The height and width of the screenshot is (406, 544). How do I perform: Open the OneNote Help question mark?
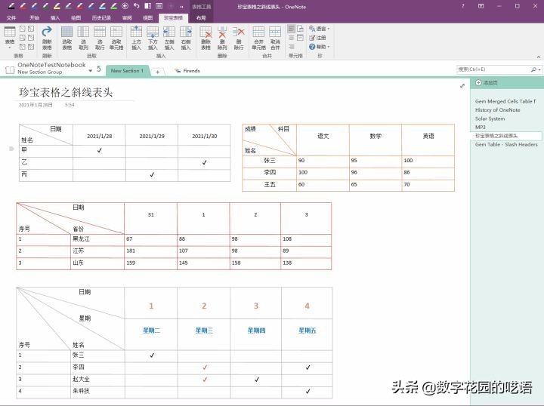(x=463, y=6)
